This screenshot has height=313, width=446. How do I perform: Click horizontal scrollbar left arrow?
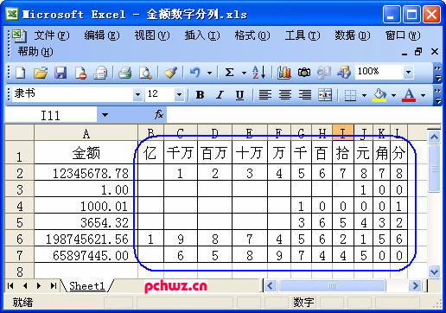click(271, 286)
